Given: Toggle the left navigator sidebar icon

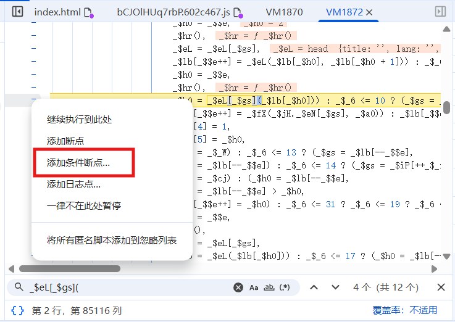Looking at the screenshot, I should (x=18, y=12).
